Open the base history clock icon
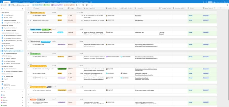This screenshot has height=107, width=229. (x=206, y=2)
